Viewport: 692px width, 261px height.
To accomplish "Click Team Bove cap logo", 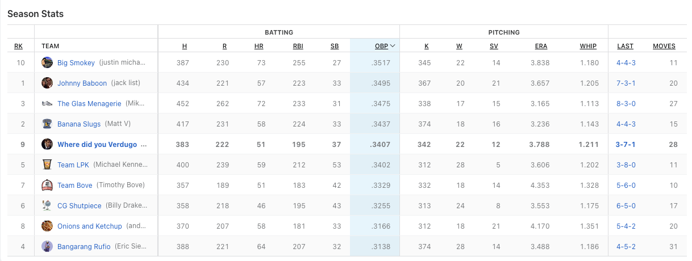I will tap(47, 185).
